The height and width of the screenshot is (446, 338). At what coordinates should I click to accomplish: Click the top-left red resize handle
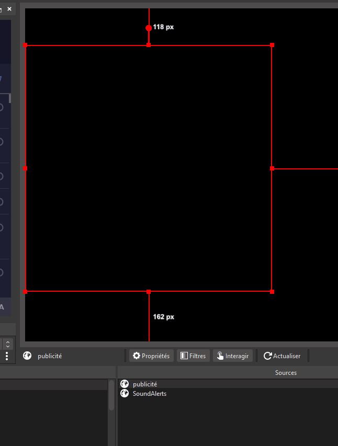[25, 45]
